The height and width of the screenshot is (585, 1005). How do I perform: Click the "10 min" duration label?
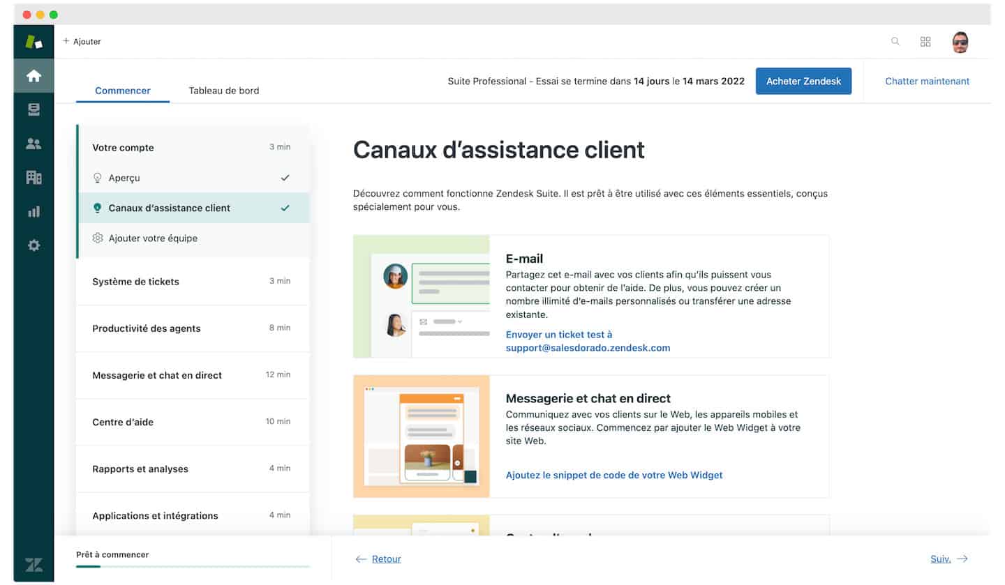278,421
